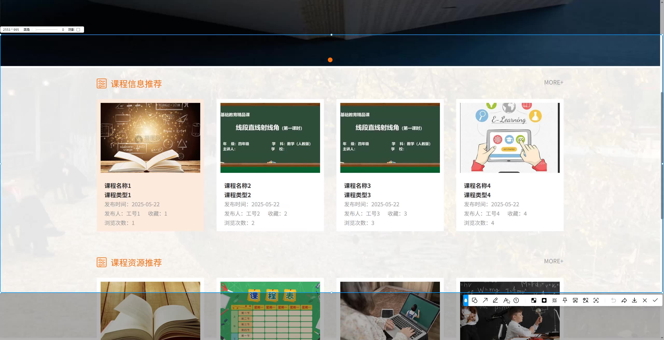This screenshot has height=340, width=664.
Task: Click the 课程名称2 course title
Action: click(x=237, y=186)
